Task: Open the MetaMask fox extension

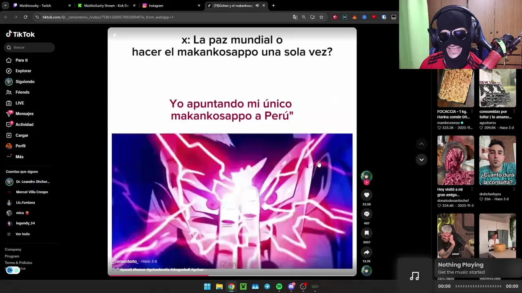Action: [354, 17]
